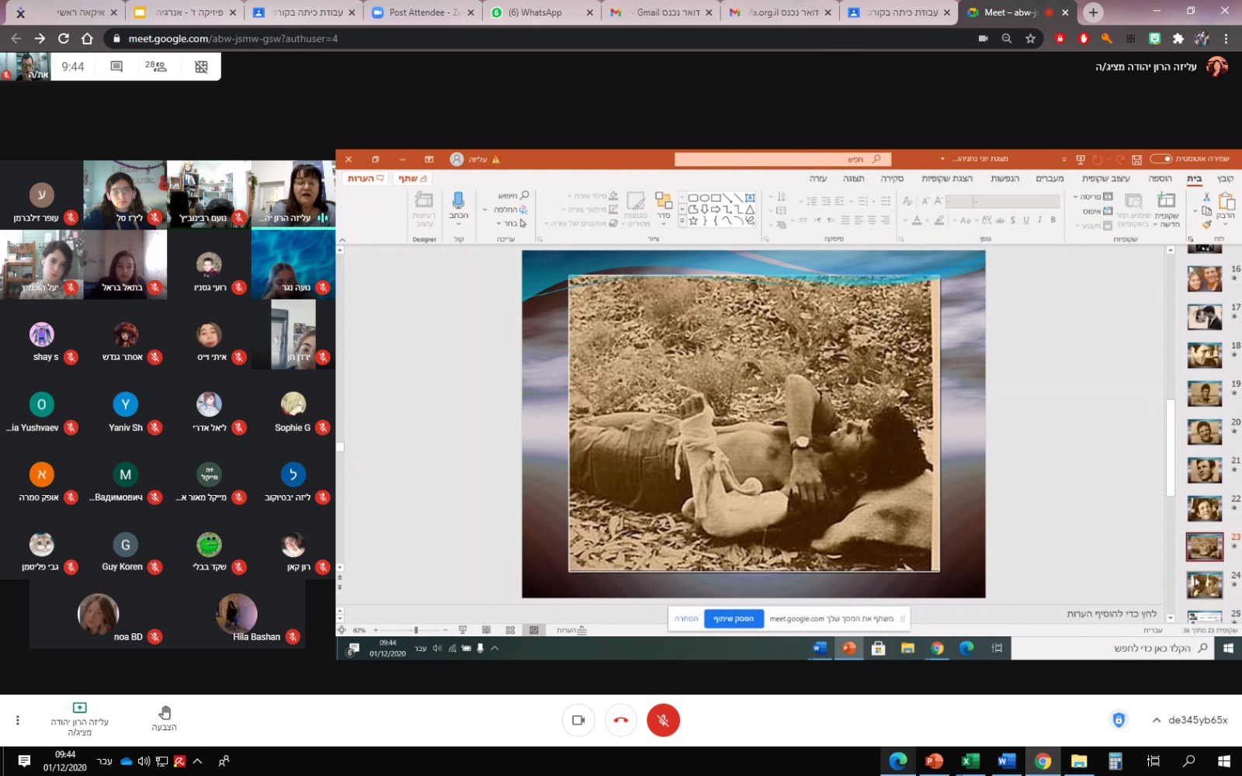Hang up the call with red phone button
Screen dimensions: 1242x776
click(621, 720)
